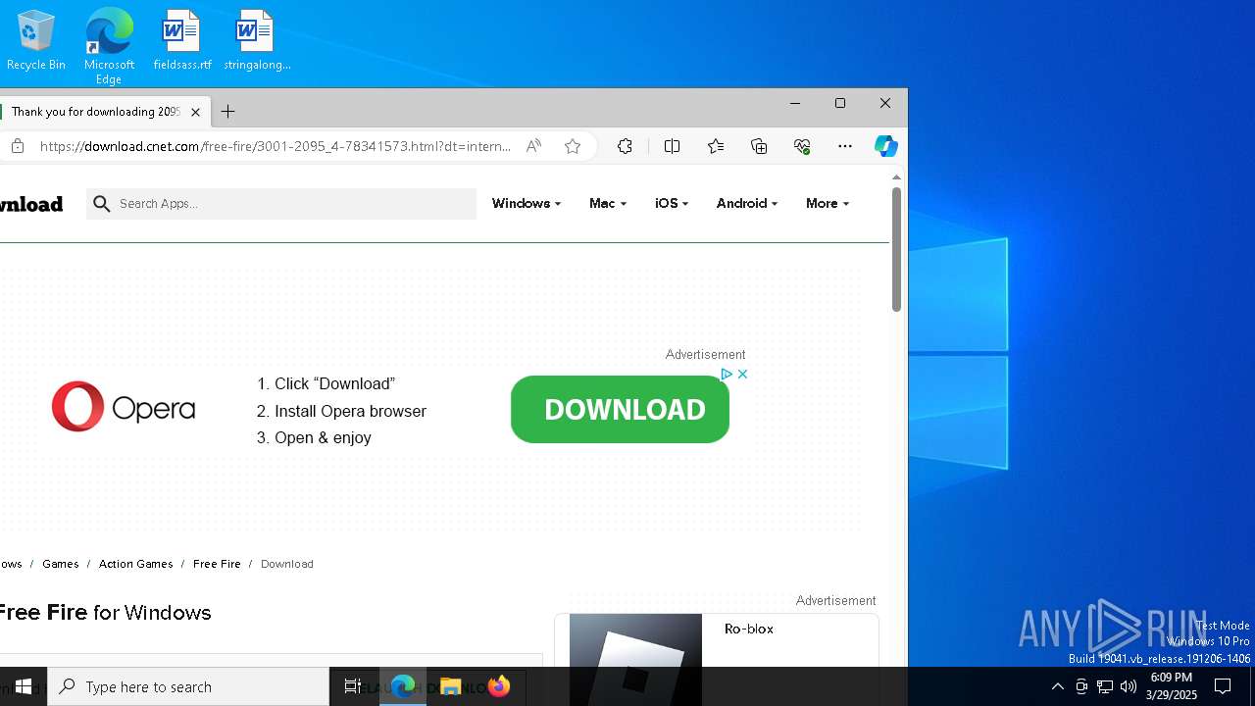Click the green DOWNLOAD ad button
Screen dimensions: 1255x706
620,409
